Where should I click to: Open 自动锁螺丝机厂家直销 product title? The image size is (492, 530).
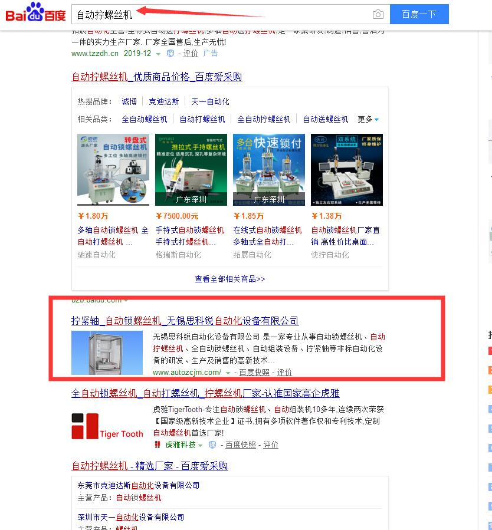point(346,236)
